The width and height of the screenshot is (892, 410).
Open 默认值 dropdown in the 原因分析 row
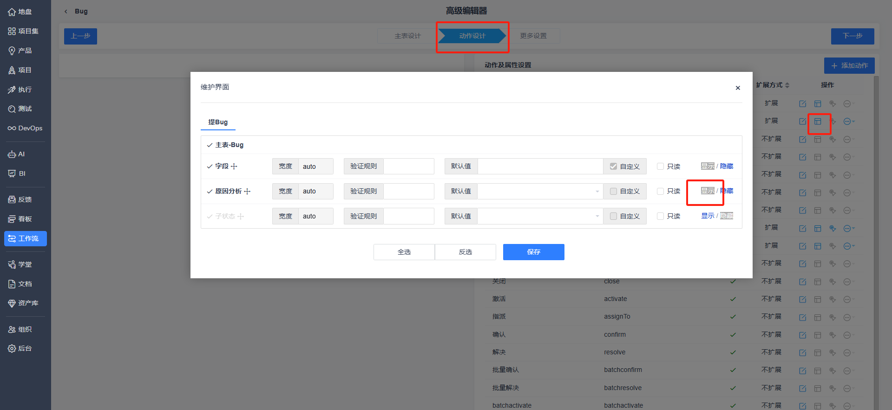pos(540,191)
